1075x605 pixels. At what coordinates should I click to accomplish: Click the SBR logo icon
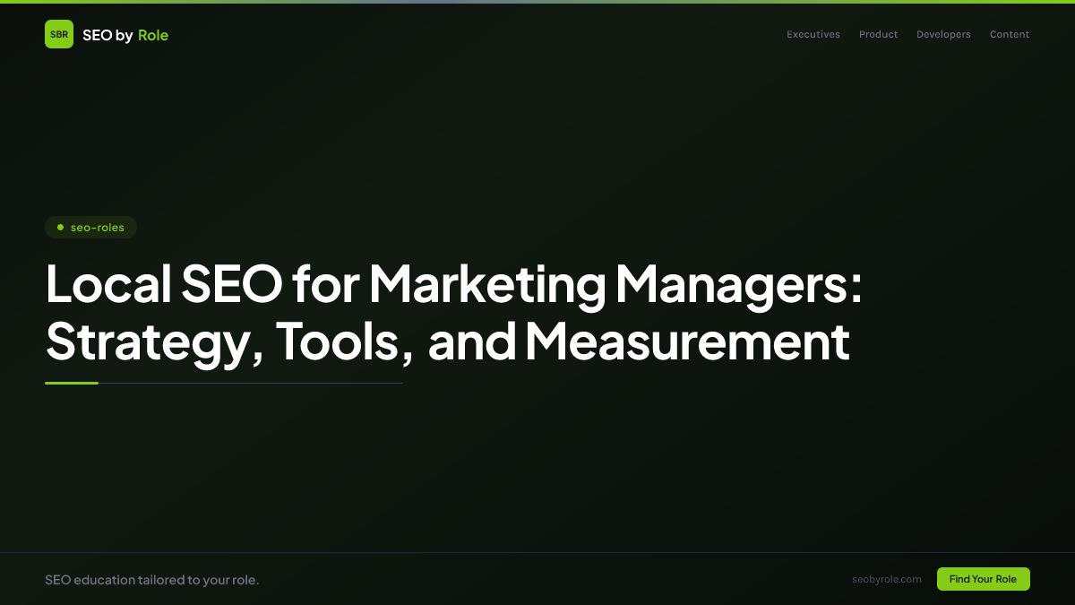coord(59,34)
